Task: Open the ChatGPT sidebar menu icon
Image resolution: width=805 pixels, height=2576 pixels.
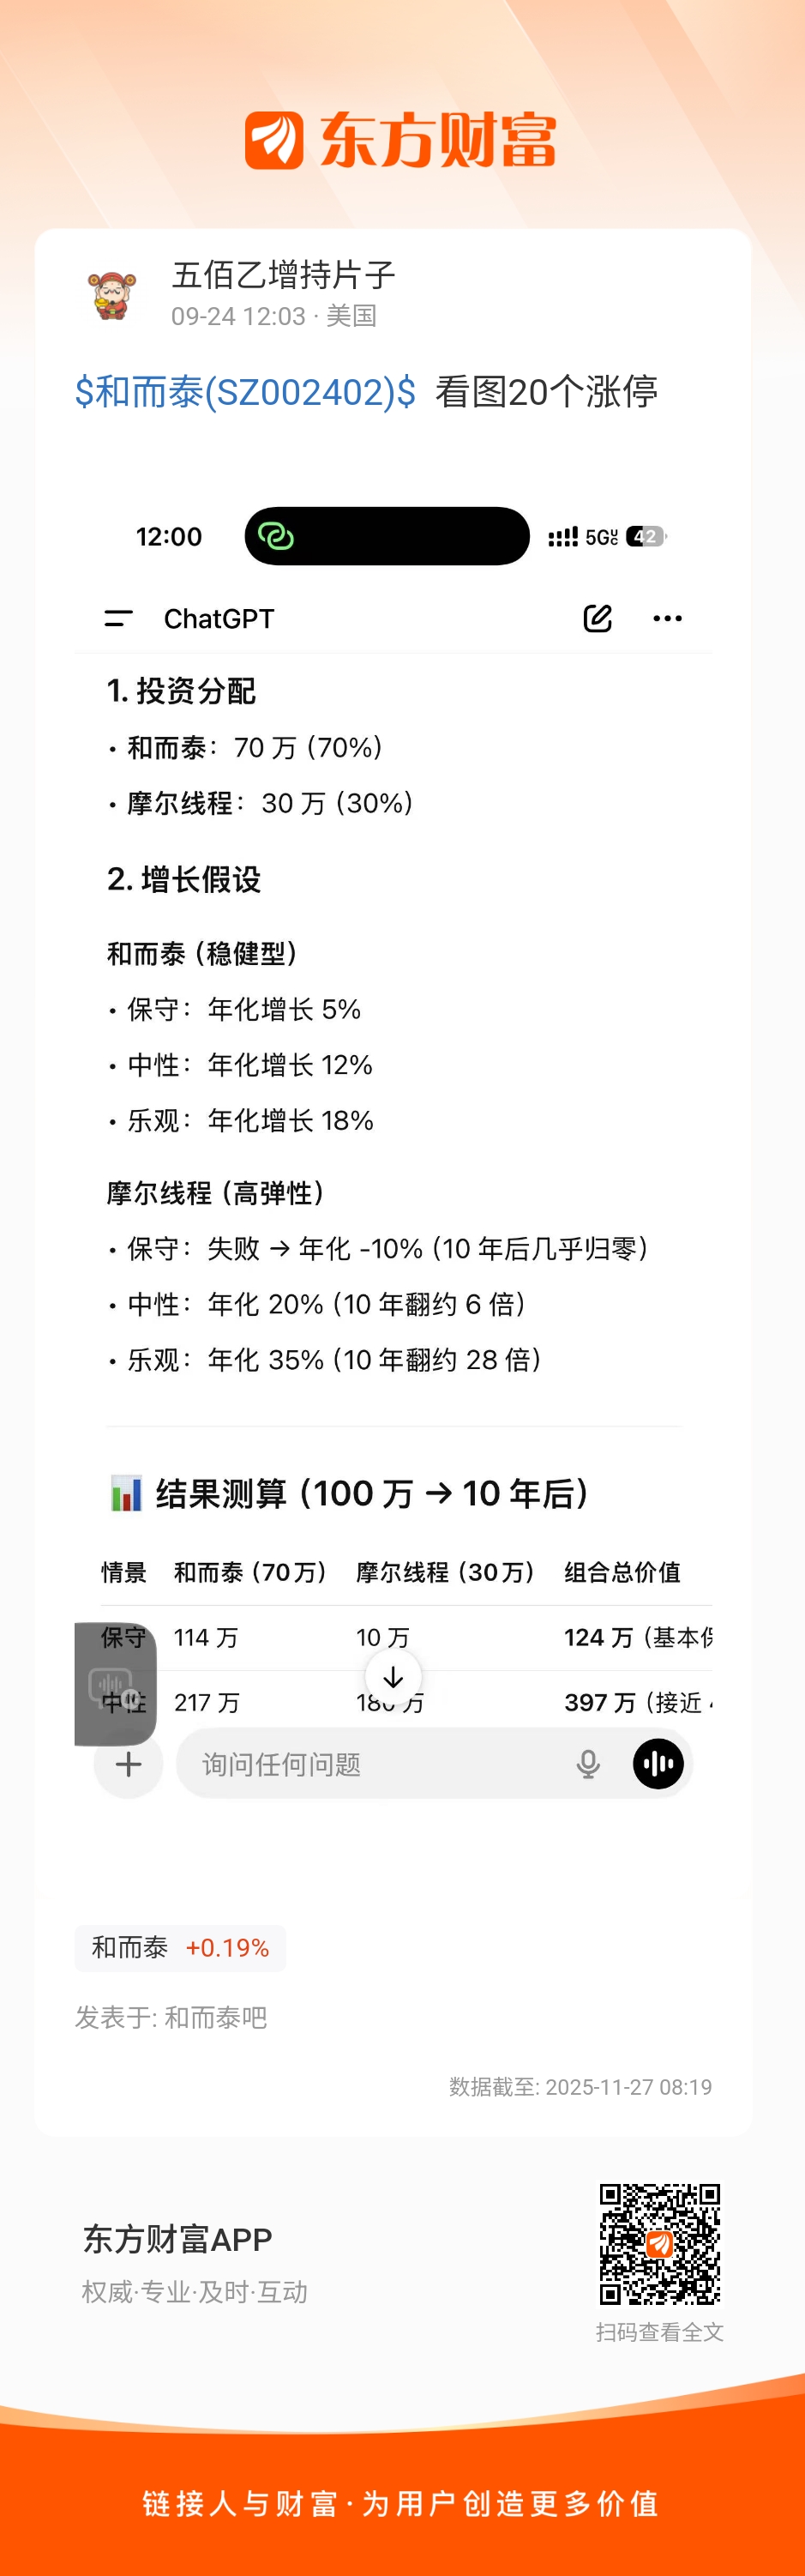Action: point(118,619)
